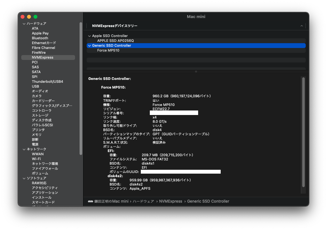Screen dimensions: 327x230
Task: Collapse the Apple SSD Controller tree node
Action: pyautogui.click(x=89, y=36)
